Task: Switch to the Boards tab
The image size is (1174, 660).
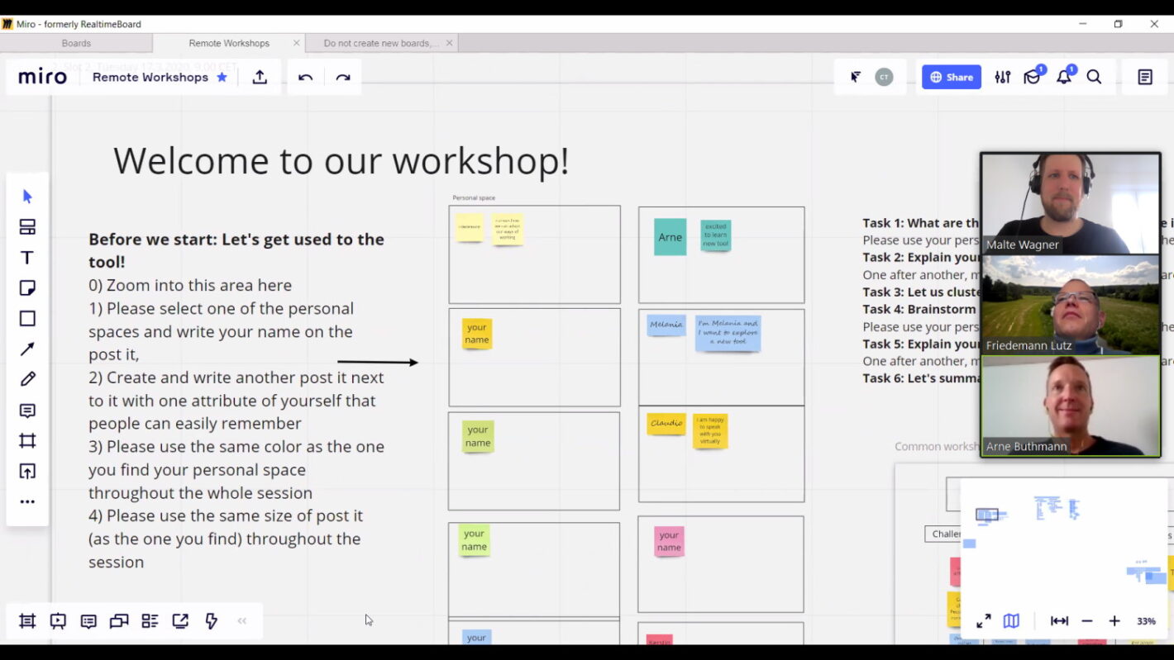Action: click(76, 43)
